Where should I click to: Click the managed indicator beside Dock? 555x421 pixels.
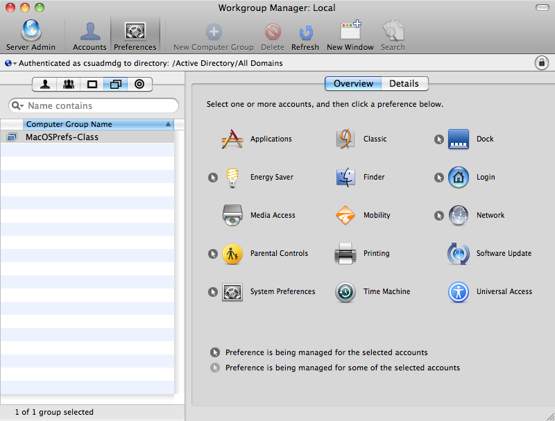[439, 139]
